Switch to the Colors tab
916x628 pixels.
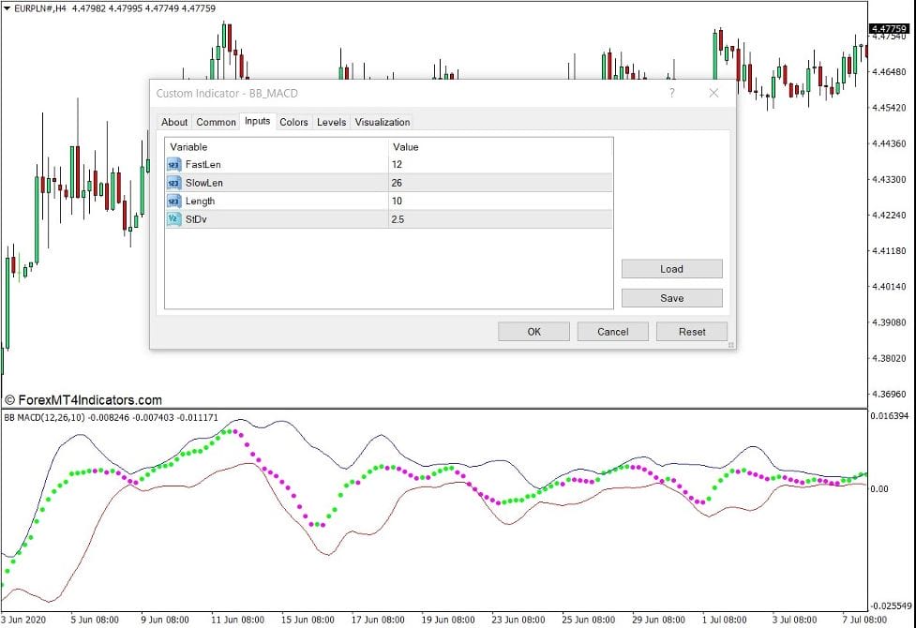(293, 122)
